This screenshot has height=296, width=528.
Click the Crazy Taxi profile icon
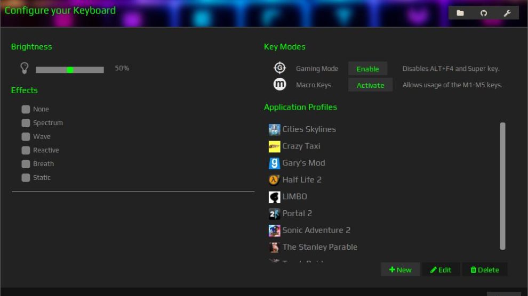(x=274, y=146)
